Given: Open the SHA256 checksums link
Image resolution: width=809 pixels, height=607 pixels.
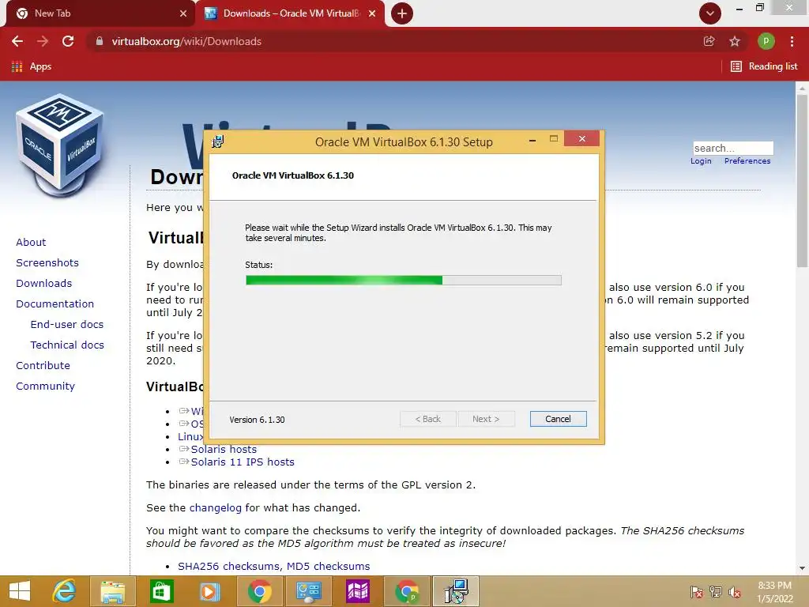Looking at the screenshot, I should coord(230,566).
